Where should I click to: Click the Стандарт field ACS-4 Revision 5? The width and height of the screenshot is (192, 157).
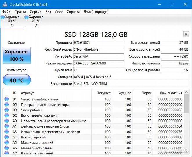[x=131, y=77]
